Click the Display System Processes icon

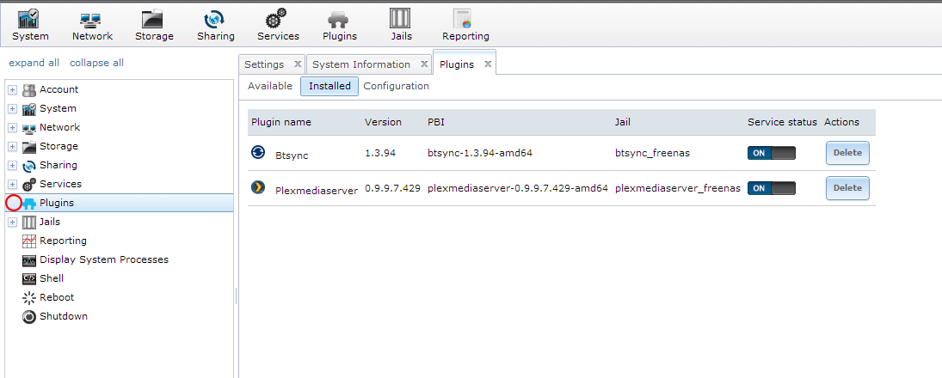[x=29, y=260]
